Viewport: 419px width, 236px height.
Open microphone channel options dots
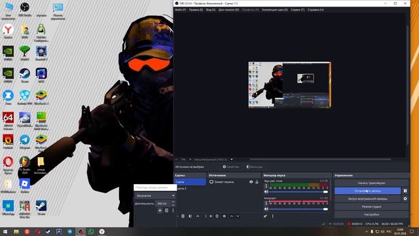(266, 203)
